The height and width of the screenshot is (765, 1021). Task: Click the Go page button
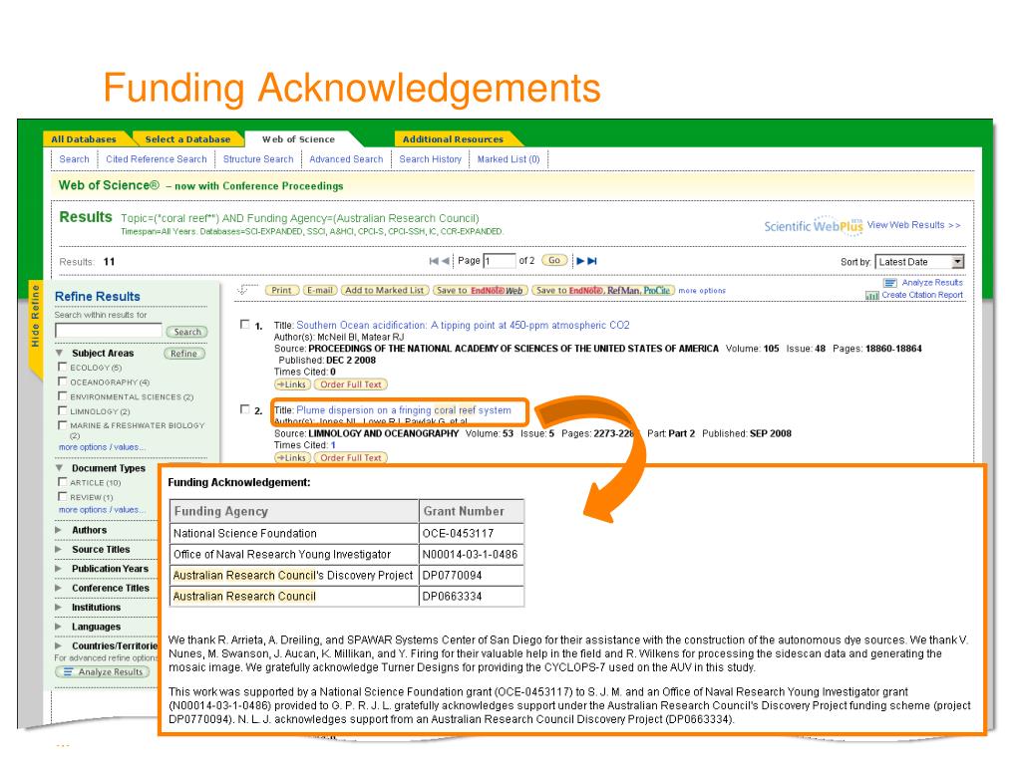554,260
